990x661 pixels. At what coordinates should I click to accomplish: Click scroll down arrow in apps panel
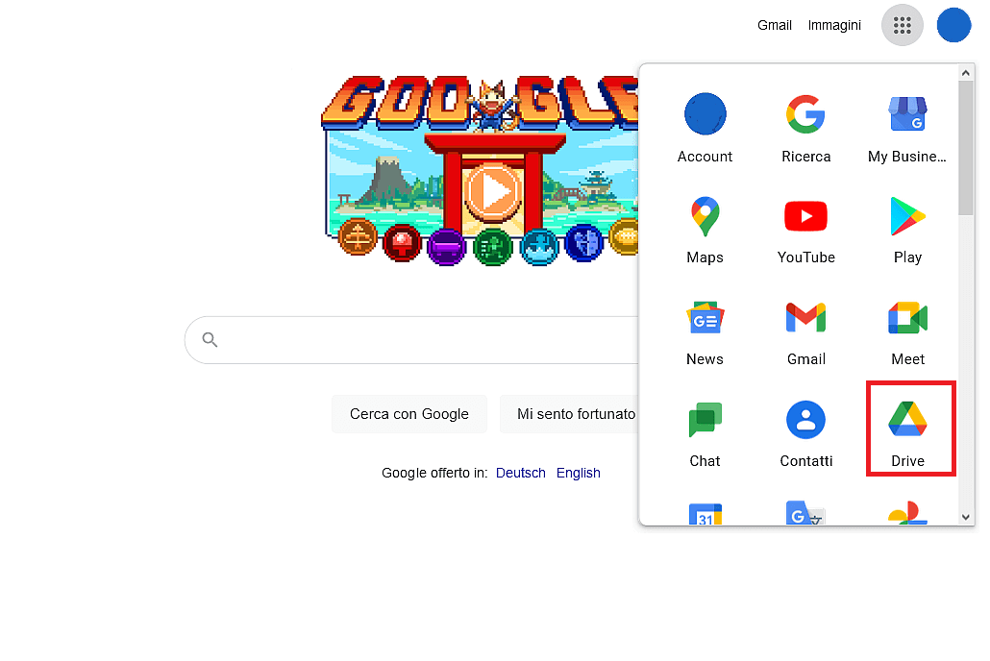click(x=965, y=517)
